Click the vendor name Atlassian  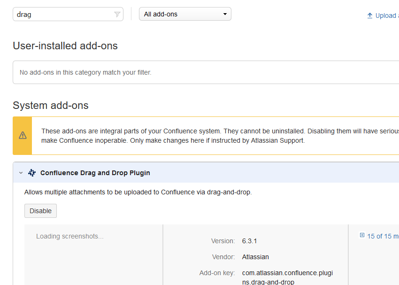coord(255,257)
